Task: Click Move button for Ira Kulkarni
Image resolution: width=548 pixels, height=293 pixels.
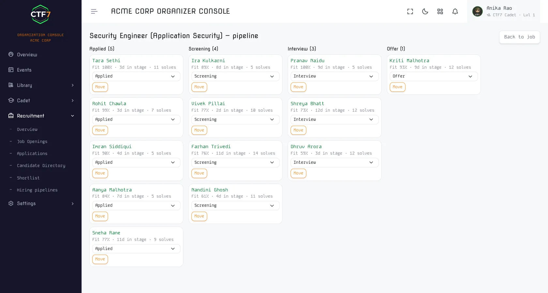Action: [199, 87]
